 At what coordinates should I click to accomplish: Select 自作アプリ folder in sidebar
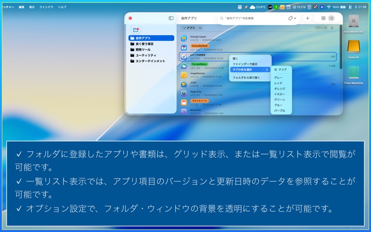[151, 38]
